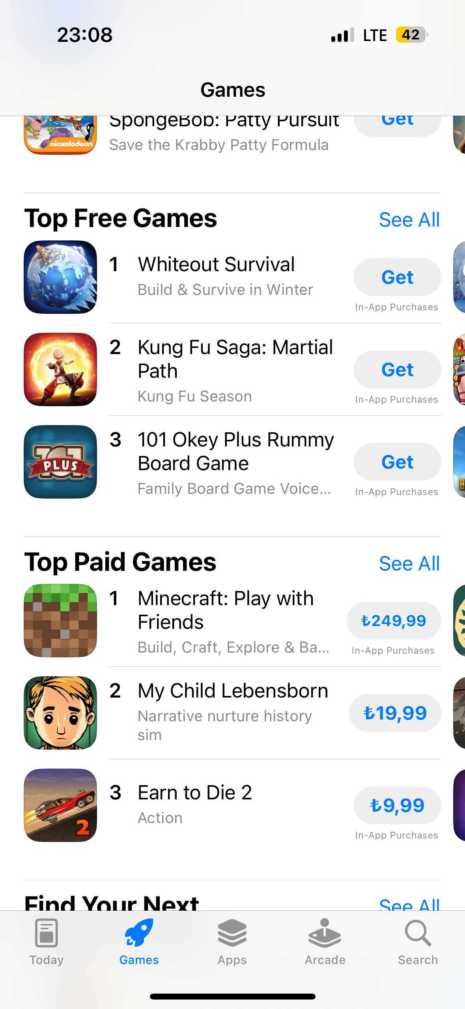
Task: Get Whiteout Survival
Action: 397,277
